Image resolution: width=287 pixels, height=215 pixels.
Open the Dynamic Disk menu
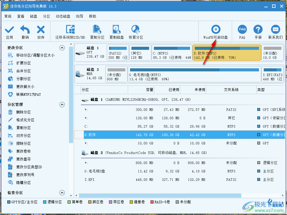tap(63, 16)
